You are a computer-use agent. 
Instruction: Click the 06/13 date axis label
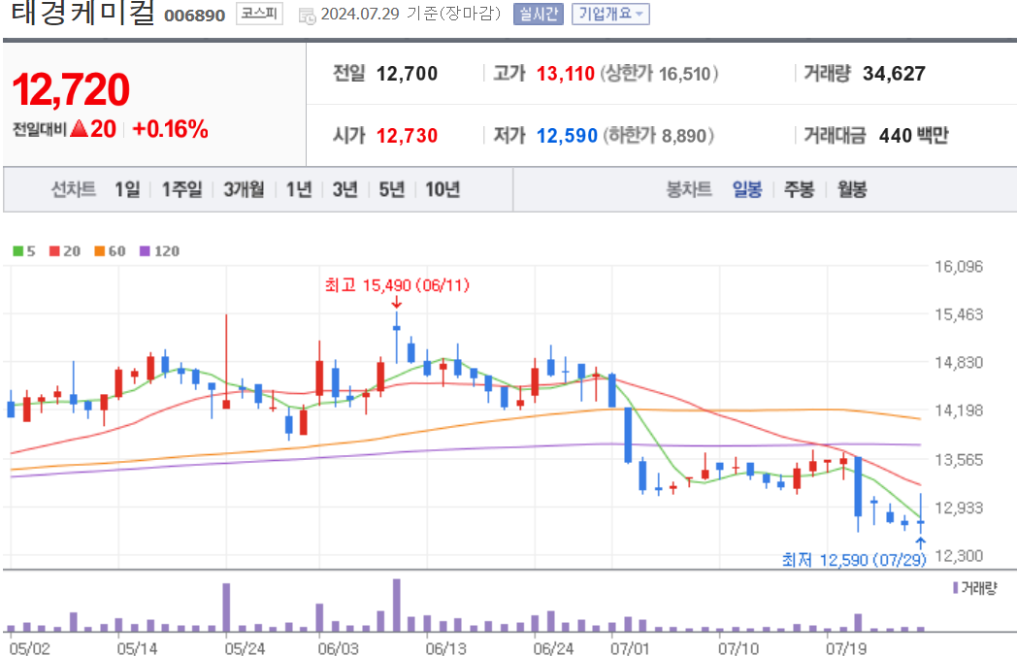pyautogui.click(x=445, y=648)
